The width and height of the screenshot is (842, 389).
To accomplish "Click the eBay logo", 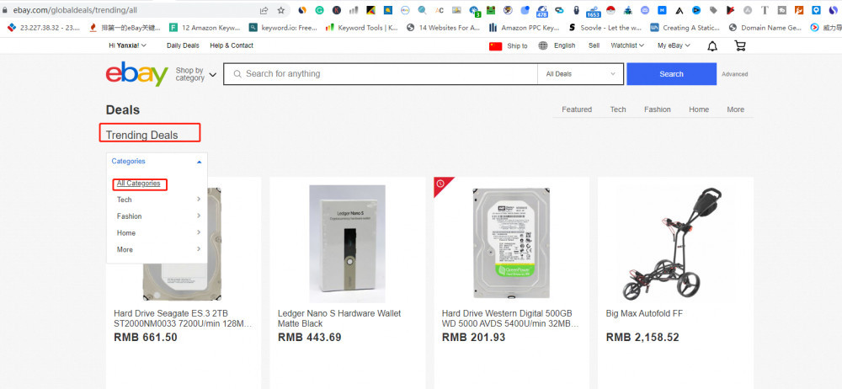I will (137, 73).
